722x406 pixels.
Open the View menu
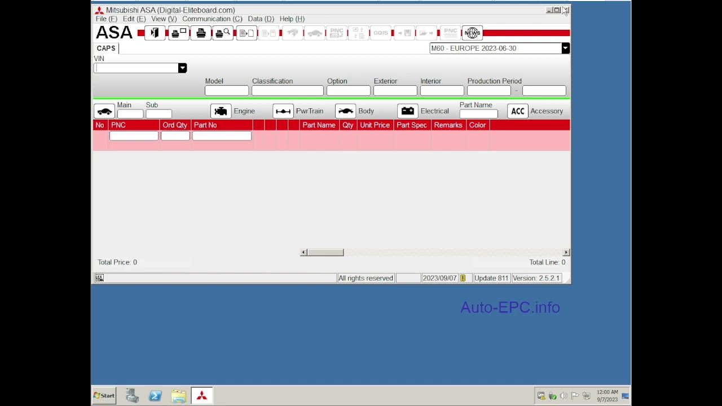(x=164, y=19)
